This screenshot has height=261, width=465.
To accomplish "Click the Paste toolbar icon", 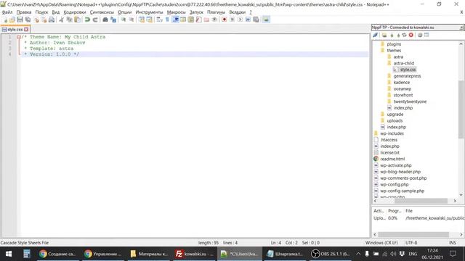I will click(77, 20).
